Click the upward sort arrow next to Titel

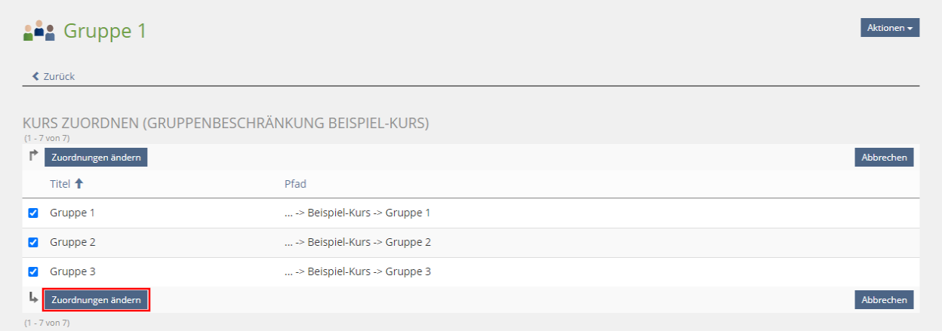point(78,184)
